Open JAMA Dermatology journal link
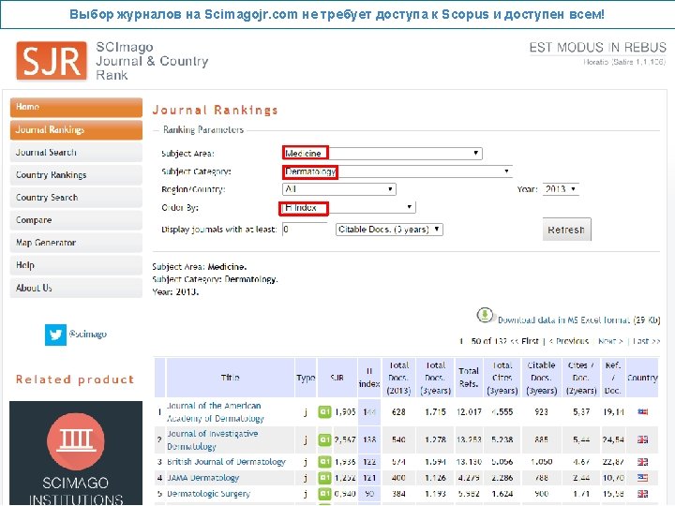The height and width of the screenshot is (506, 675). (202, 478)
